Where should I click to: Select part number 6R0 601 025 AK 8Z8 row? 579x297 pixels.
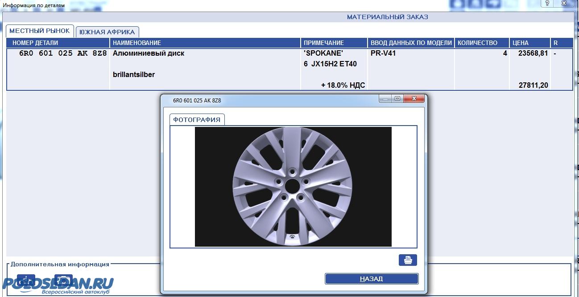63,53
